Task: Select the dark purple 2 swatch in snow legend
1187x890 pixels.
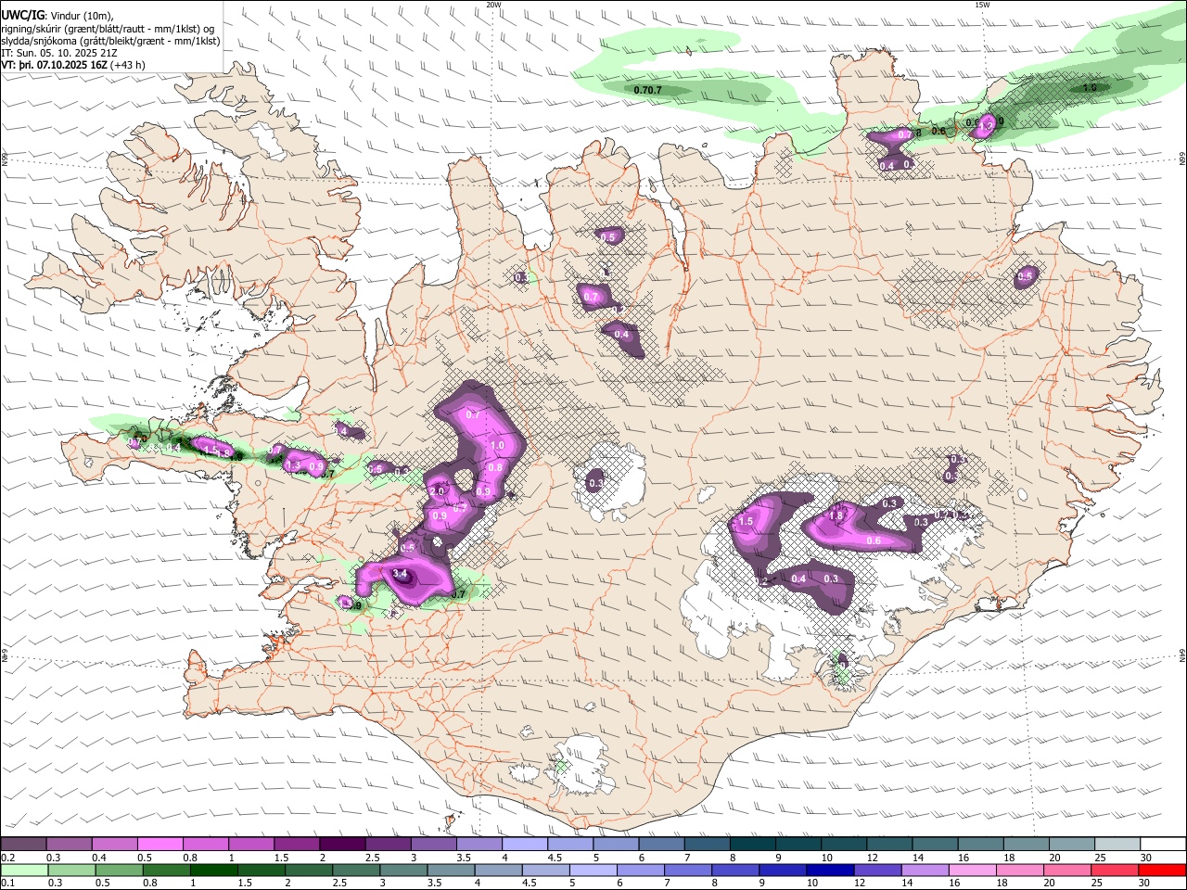Action: pyautogui.click(x=343, y=845)
